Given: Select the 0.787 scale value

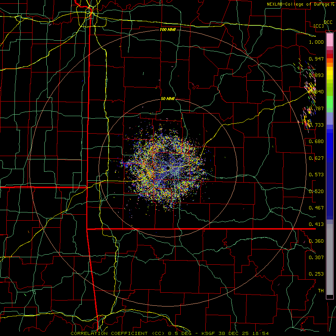Looking at the screenshot, I should click(x=316, y=108).
